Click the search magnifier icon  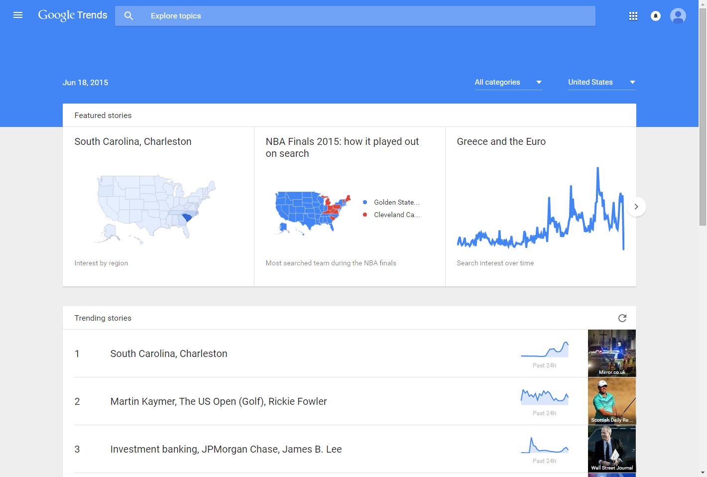click(128, 16)
